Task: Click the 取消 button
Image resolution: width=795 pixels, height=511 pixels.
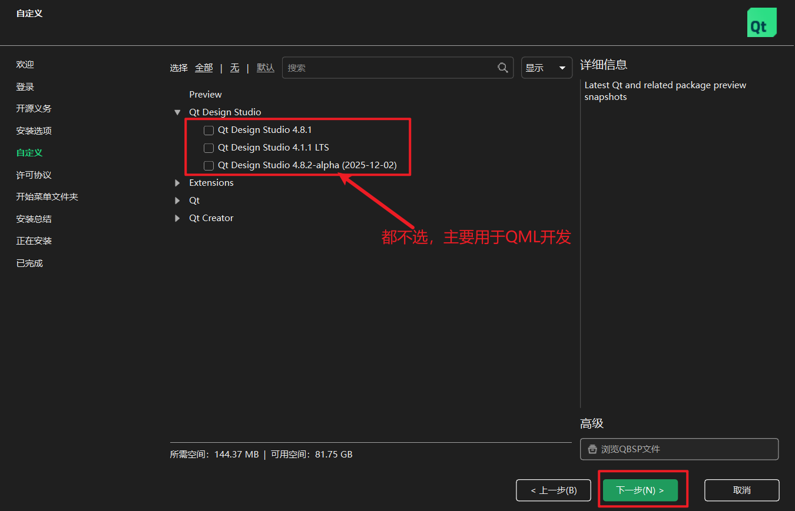Action: coord(742,490)
